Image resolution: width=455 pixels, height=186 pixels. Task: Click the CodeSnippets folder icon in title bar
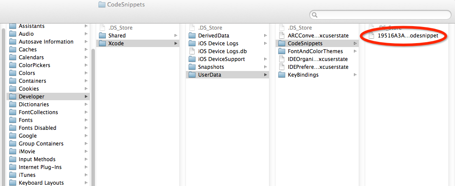[x=101, y=4]
